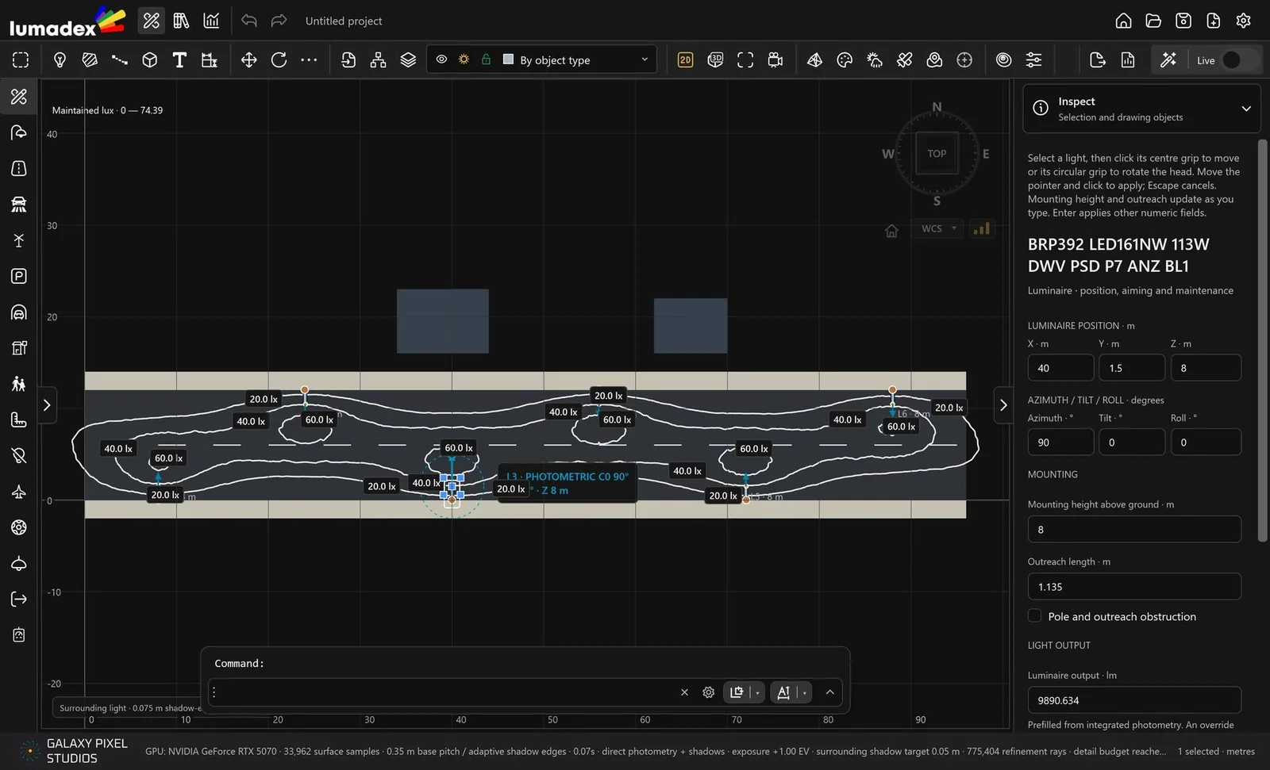Toggle the sun light-emission layer icon
The image size is (1270, 770).
[x=464, y=59]
